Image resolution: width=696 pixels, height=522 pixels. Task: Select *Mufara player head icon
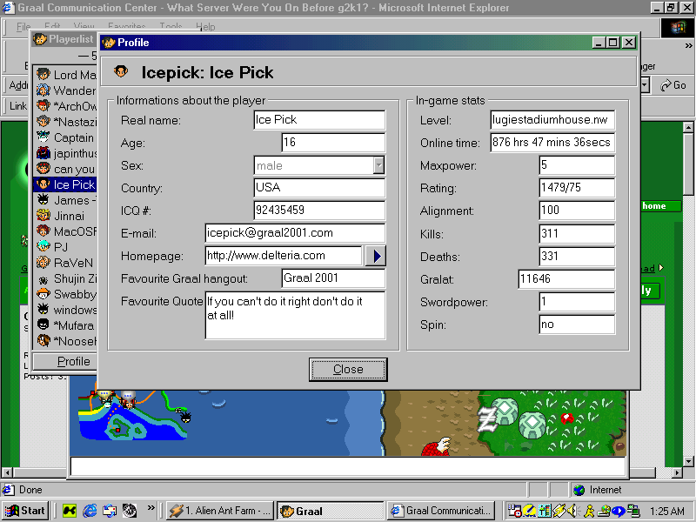coord(43,325)
